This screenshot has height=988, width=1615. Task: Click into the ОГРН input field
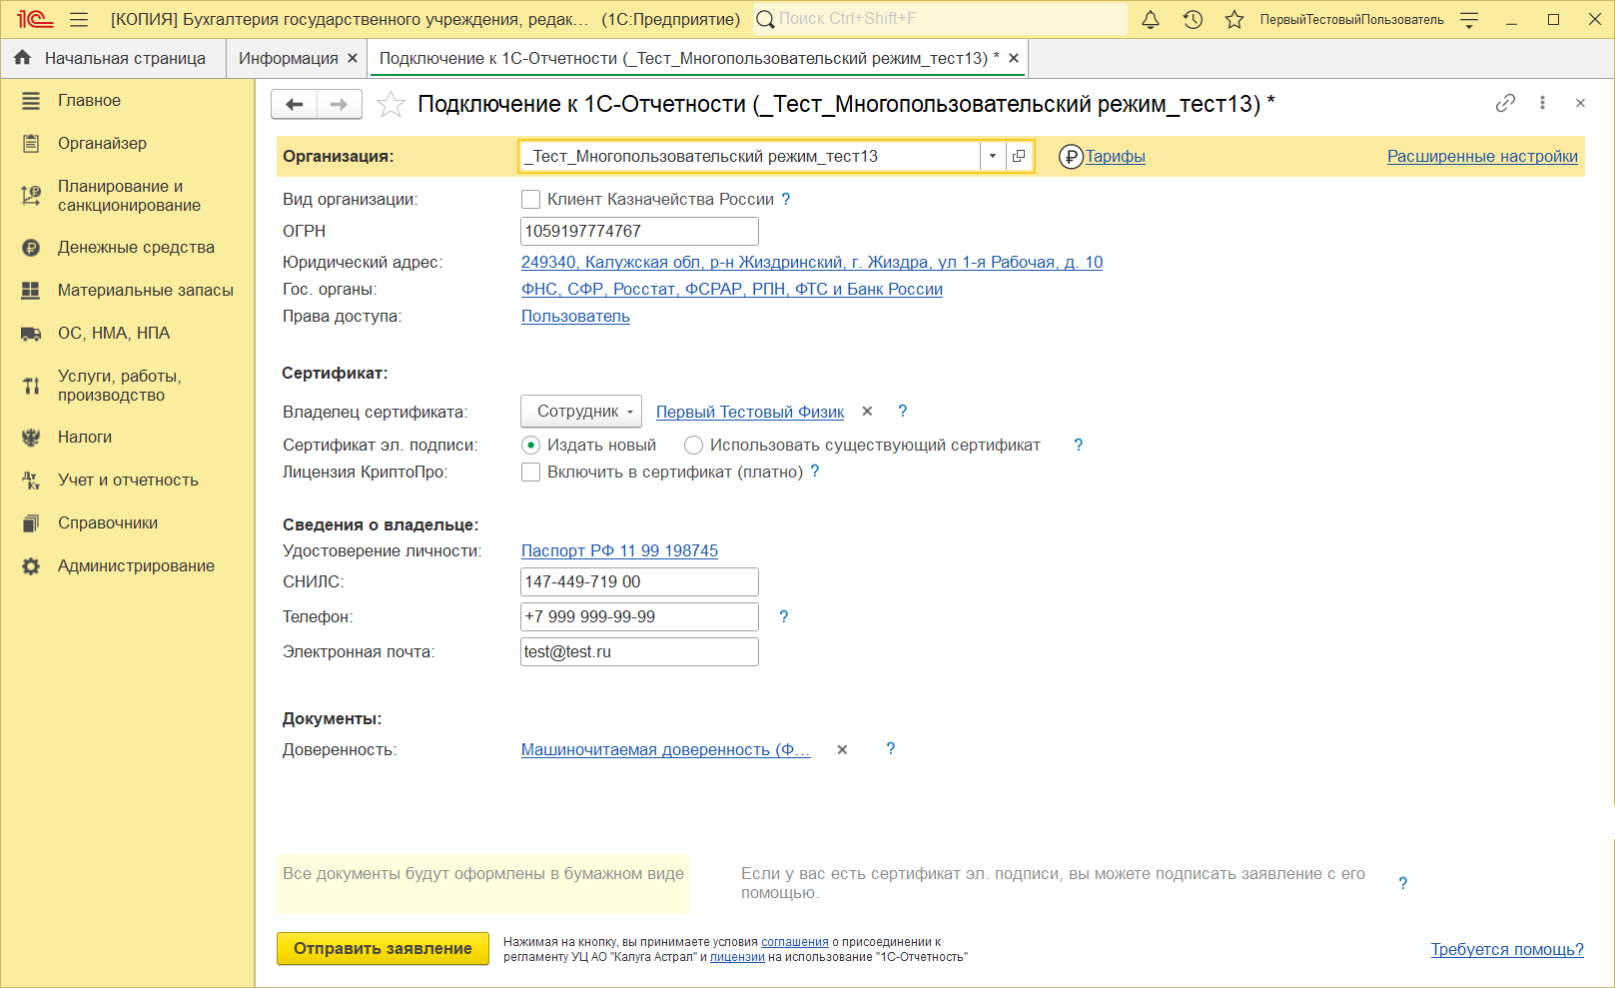pyautogui.click(x=639, y=231)
